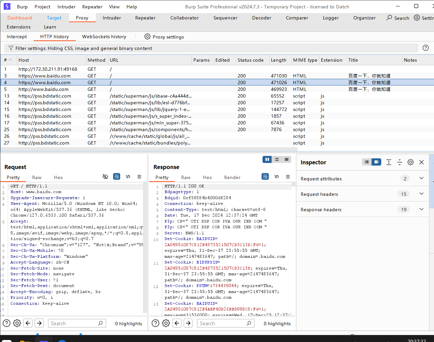434x342 pixels.
Task: Dock Inspector to the right layout icon
Action: coord(377,162)
